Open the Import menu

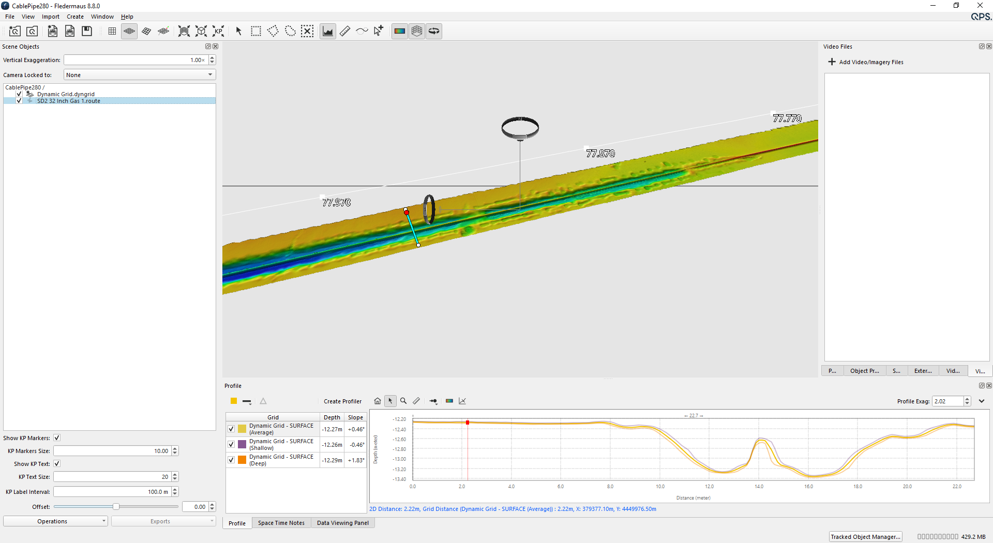[x=51, y=17]
